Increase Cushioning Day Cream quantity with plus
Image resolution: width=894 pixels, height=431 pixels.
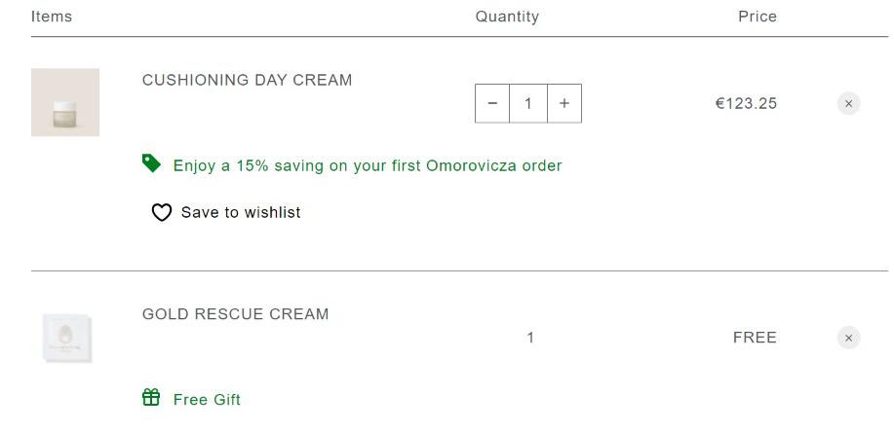click(x=564, y=103)
